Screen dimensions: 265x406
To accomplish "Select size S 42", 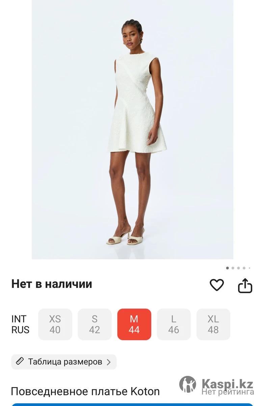I will point(95,324).
